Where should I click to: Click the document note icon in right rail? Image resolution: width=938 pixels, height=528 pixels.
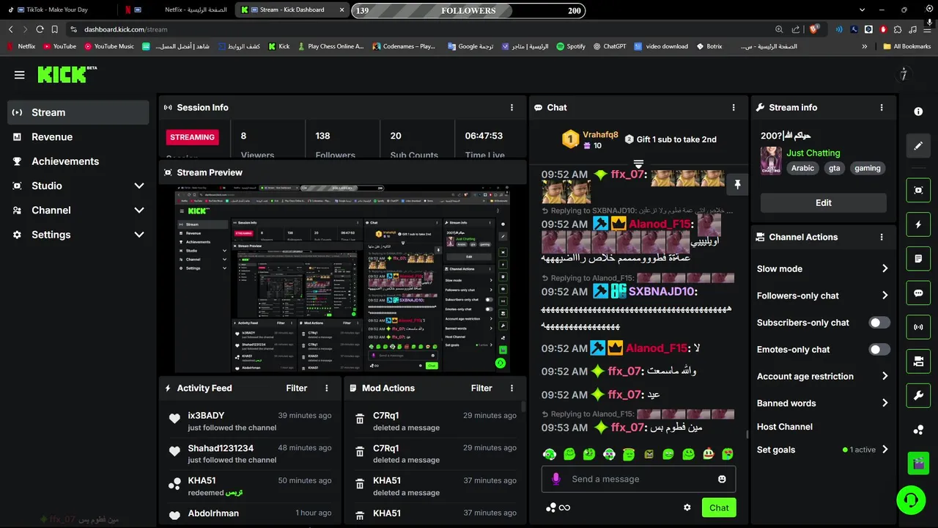918,259
